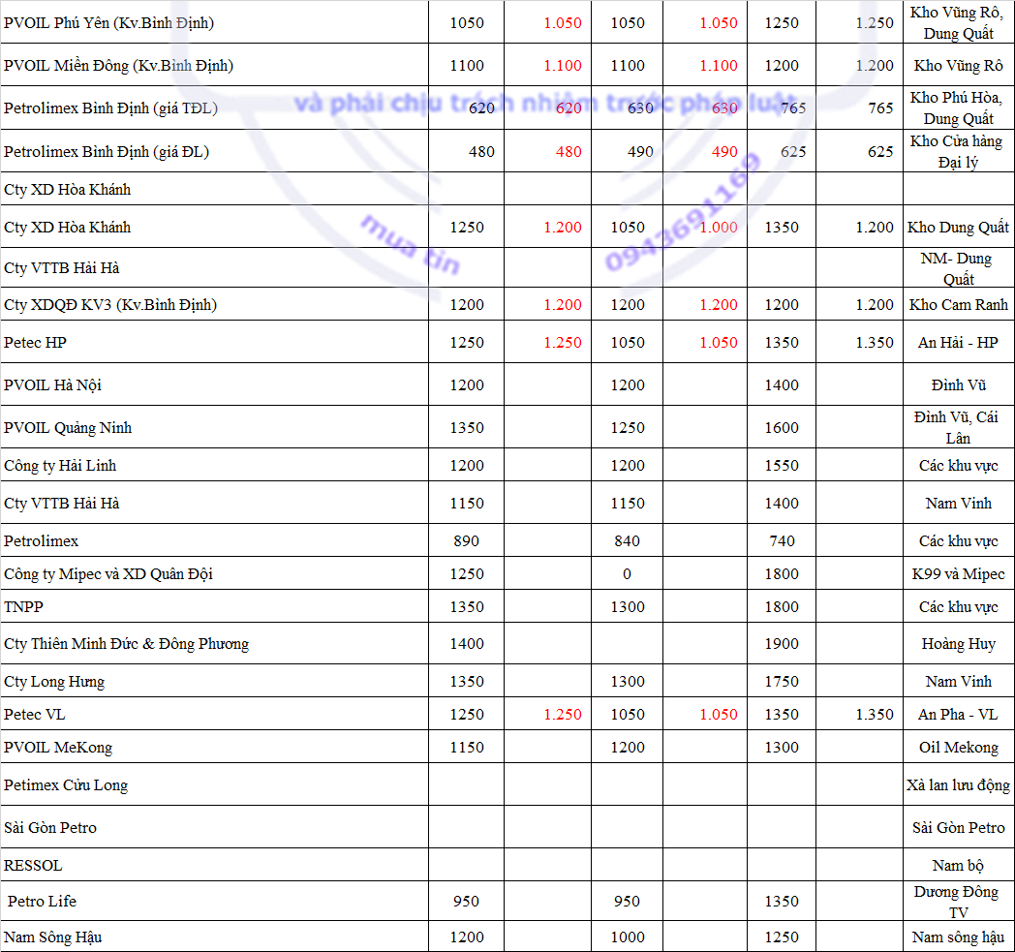The image size is (1015, 952).
Task: Select Petrolimex Bình Định (giá TĐL) cell
Action: pos(214,107)
